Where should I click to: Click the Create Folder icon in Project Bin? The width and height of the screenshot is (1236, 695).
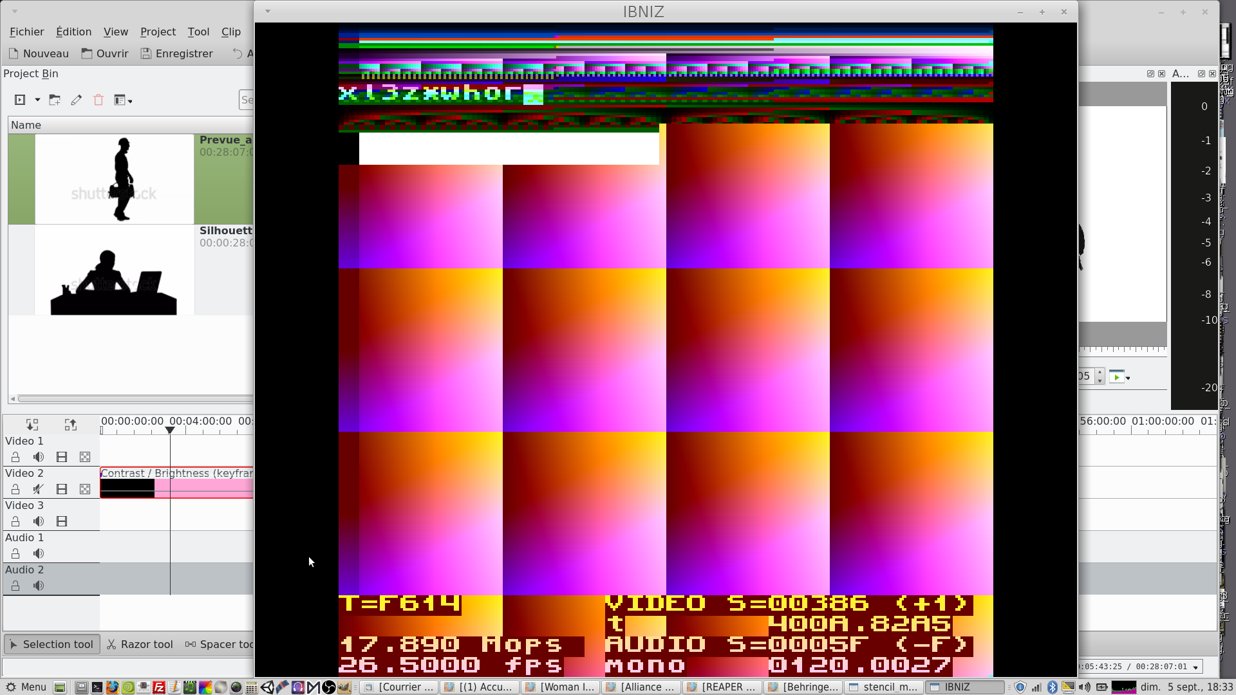coord(55,100)
